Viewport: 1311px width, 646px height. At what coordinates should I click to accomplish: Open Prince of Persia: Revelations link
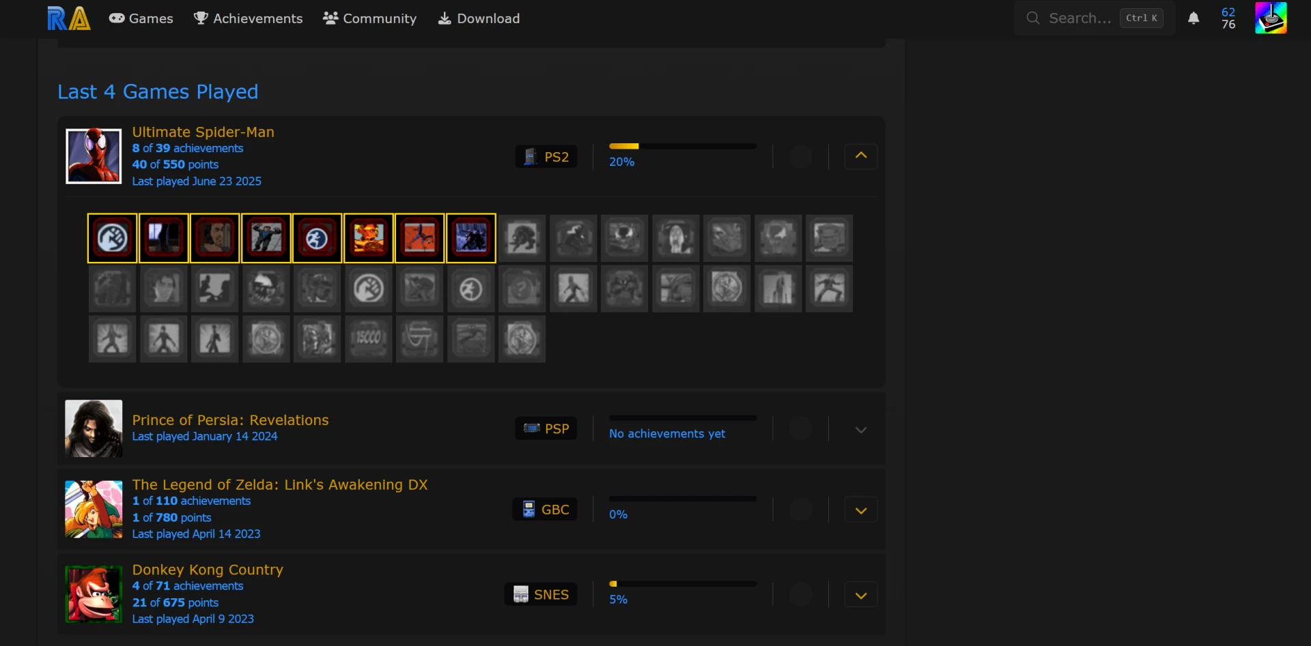(230, 420)
